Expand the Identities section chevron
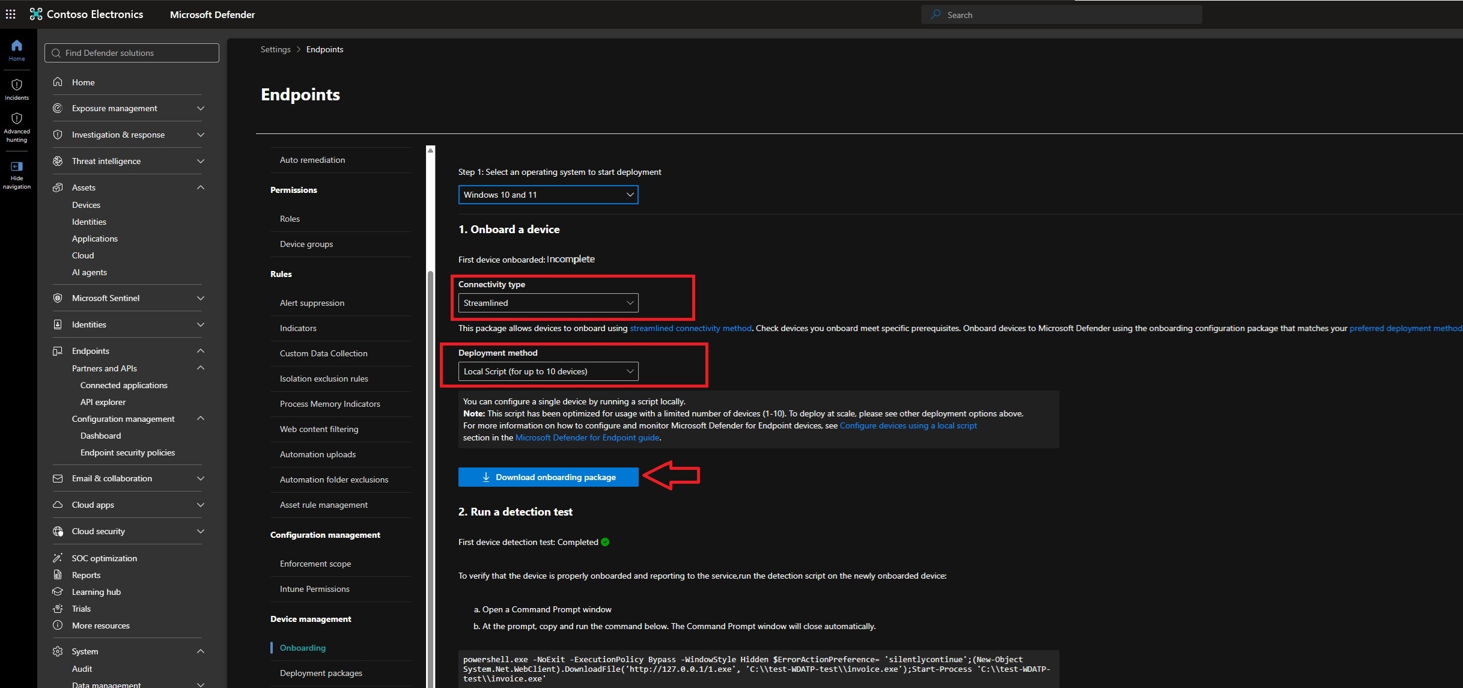The height and width of the screenshot is (688, 1463). pyautogui.click(x=201, y=324)
